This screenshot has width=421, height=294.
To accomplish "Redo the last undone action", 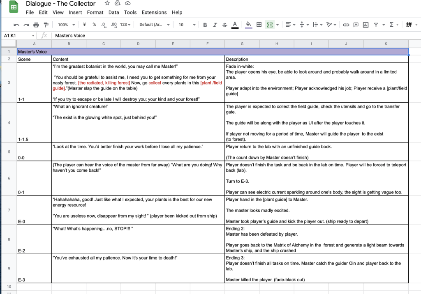I will 26,25.
